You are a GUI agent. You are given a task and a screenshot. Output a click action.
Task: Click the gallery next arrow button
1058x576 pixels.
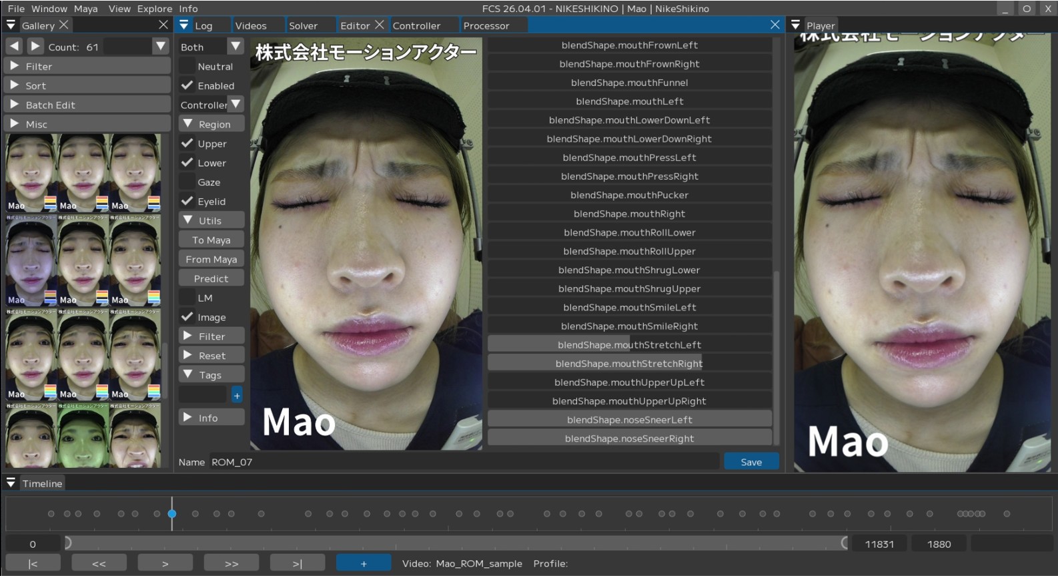[35, 47]
